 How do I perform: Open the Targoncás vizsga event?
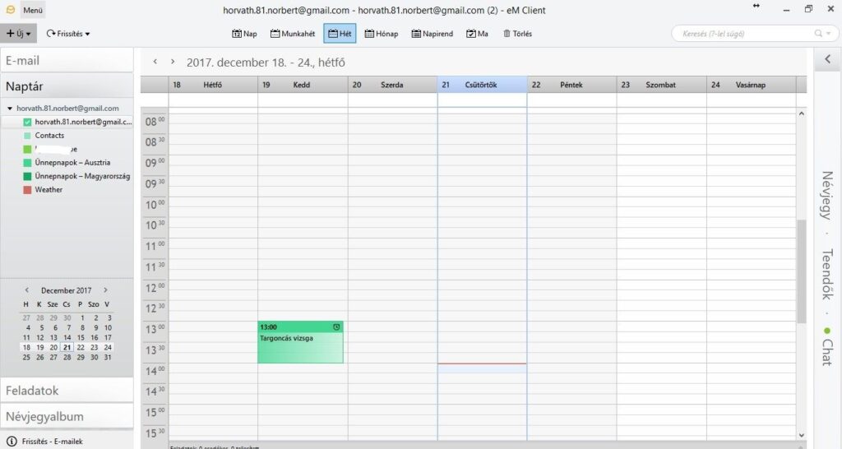[300, 342]
